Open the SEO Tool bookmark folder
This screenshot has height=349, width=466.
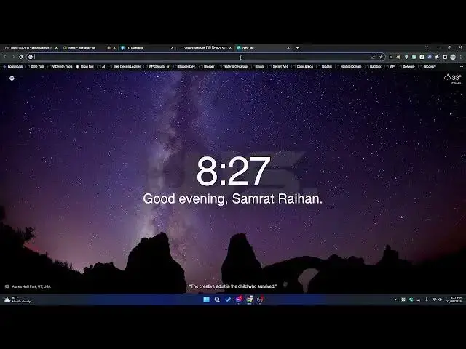35,66
